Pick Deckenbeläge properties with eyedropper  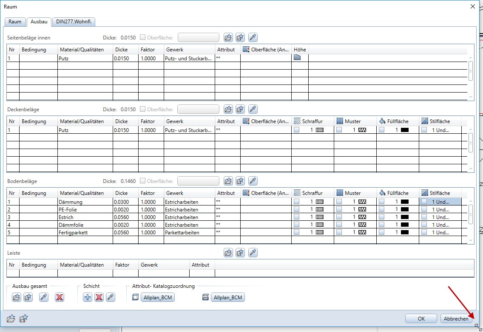click(253, 109)
